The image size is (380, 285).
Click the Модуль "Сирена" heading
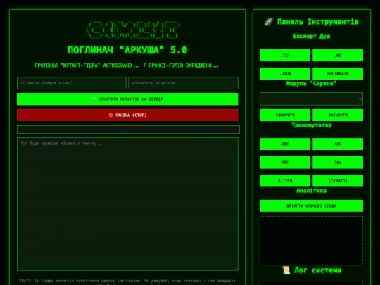(311, 83)
